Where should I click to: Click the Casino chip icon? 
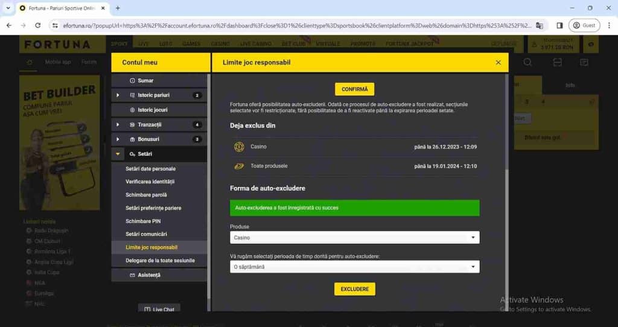(x=239, y=147)
